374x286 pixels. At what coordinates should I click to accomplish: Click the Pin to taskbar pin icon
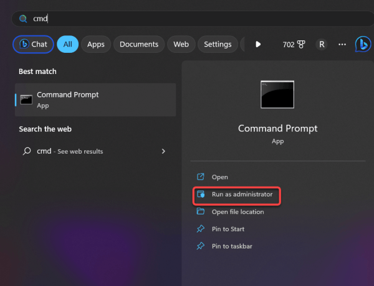[x=200, y=246]
